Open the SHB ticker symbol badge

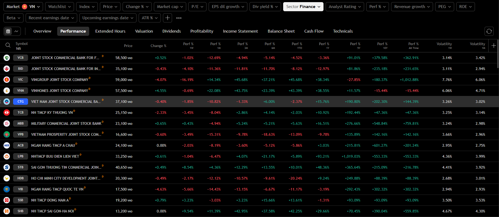pyautogui.click(x=21, y=211)
